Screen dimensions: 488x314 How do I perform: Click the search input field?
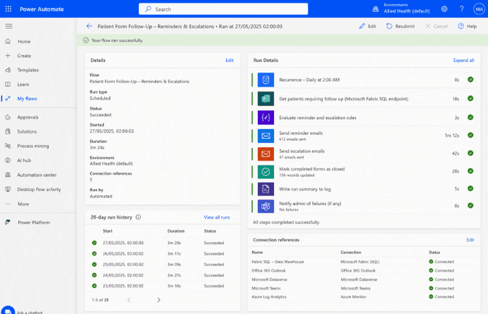click(x=223, y=9)
